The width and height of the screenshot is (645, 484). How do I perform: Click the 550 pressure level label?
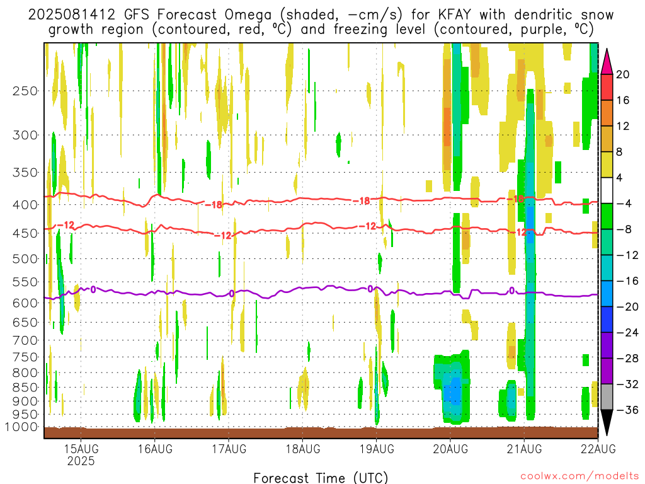point(25,282)
